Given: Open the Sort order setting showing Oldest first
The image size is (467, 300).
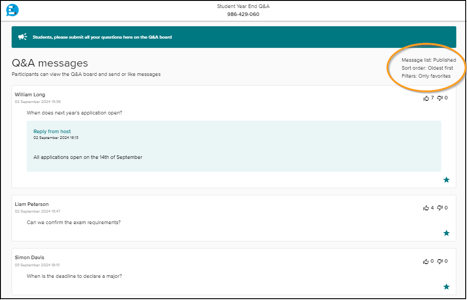Looking at the screenshot, I should tap(428, 68).
